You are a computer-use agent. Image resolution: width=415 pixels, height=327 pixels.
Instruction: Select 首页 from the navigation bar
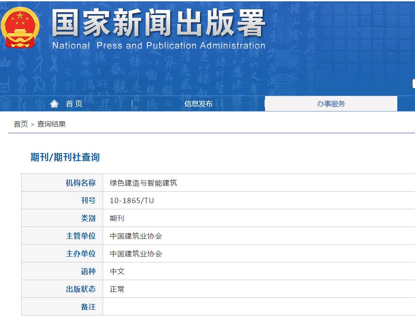(73, 104)
